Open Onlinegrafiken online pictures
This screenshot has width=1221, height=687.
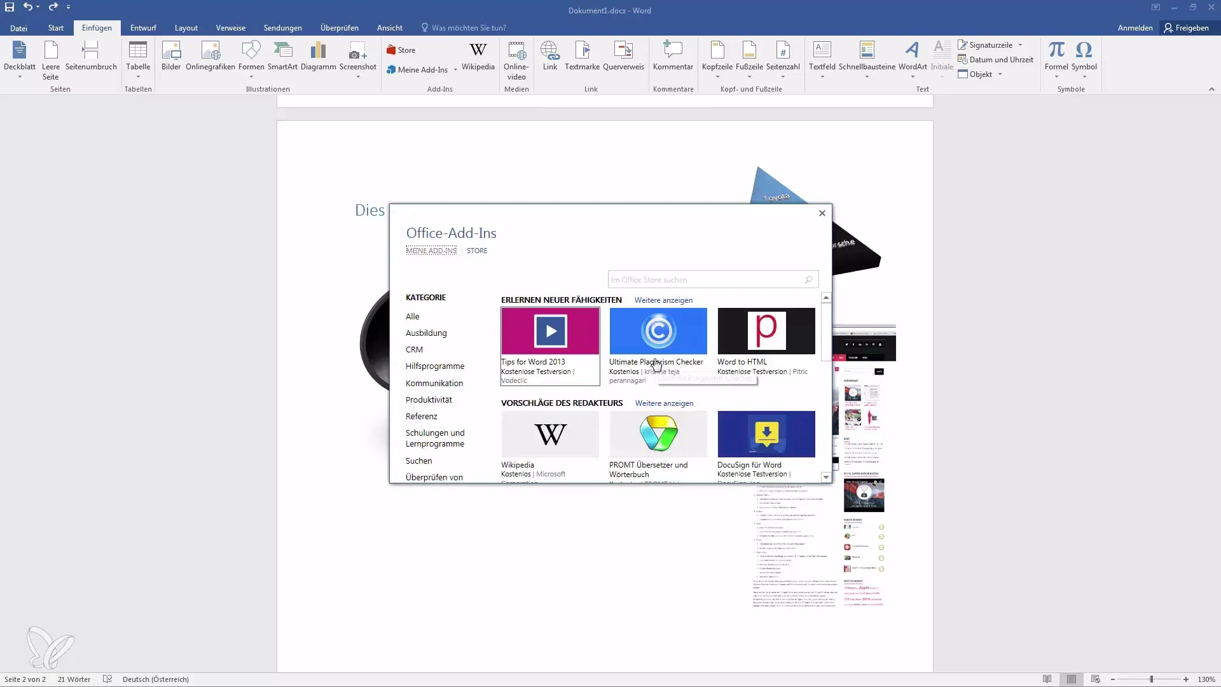[x=210, y=56]
